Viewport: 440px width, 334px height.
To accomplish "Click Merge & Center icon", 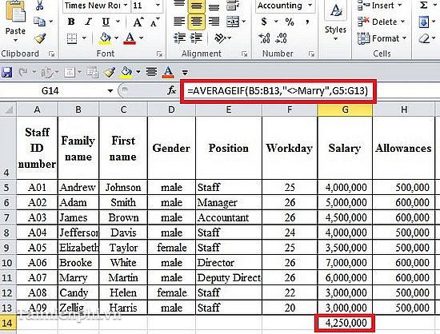I will click(233, 22).
